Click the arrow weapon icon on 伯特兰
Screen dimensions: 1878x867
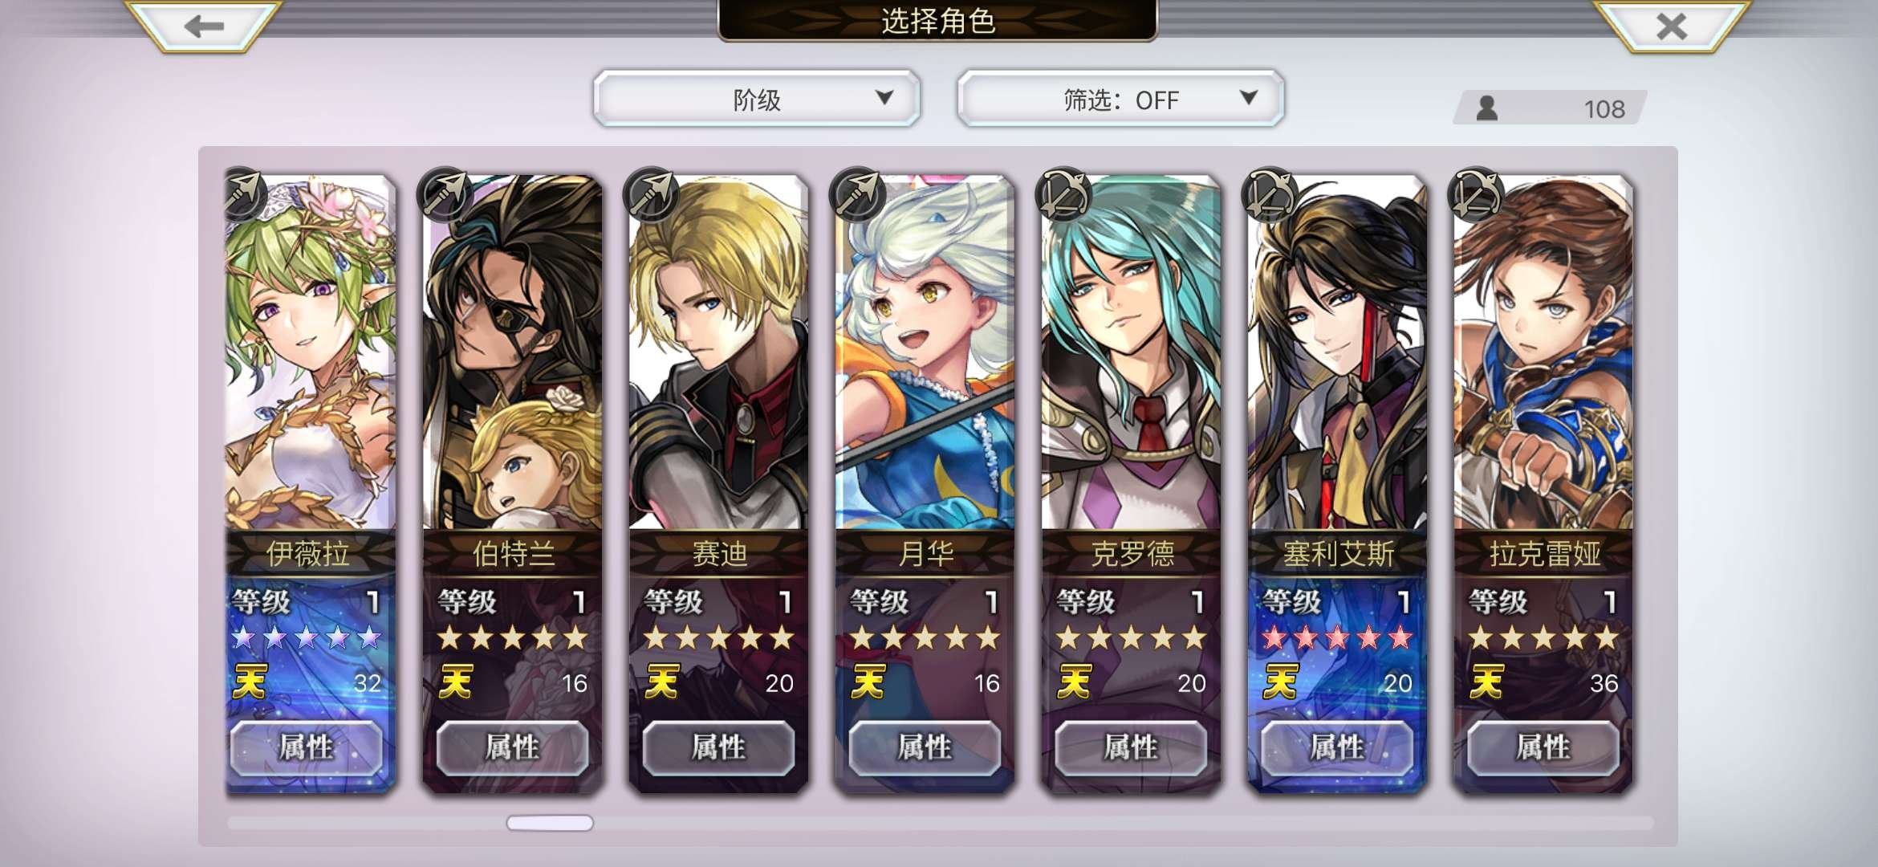point(445,193)
